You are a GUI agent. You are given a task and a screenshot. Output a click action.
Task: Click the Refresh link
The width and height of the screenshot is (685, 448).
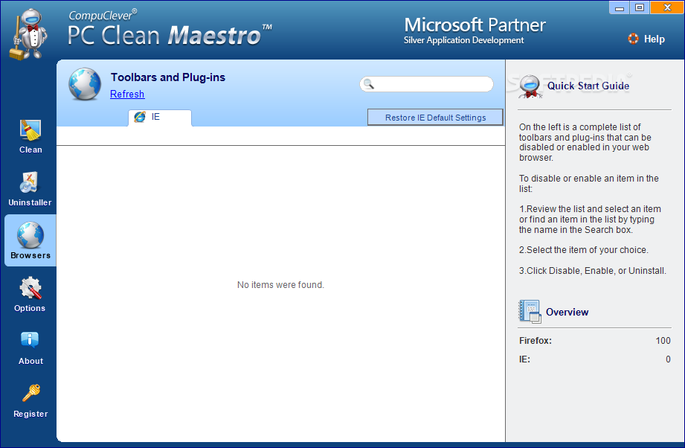coord(127,94)
